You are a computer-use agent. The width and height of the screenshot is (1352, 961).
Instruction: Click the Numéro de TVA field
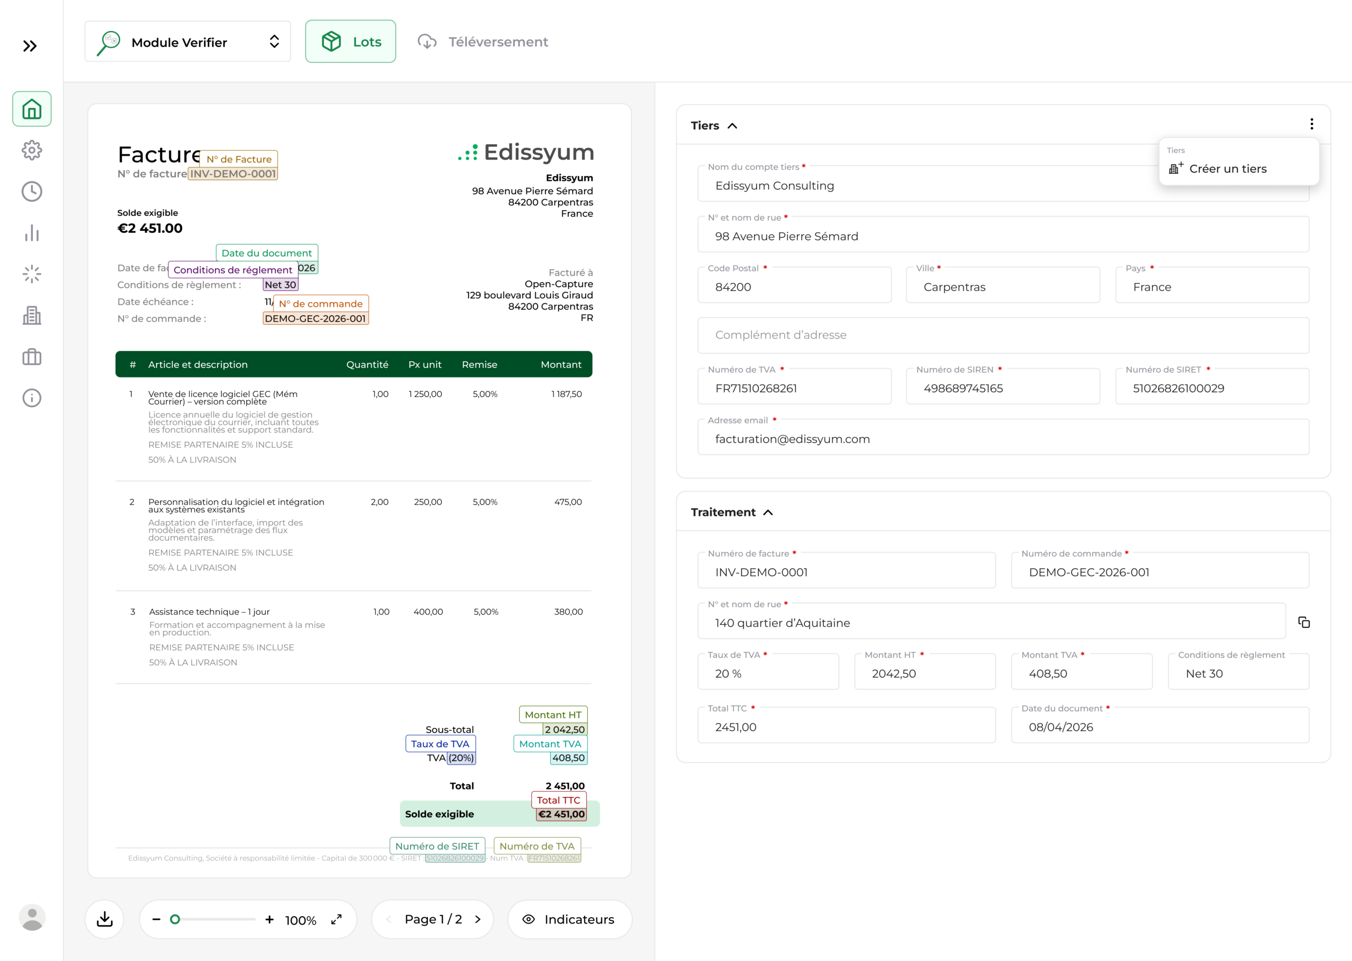794,388
